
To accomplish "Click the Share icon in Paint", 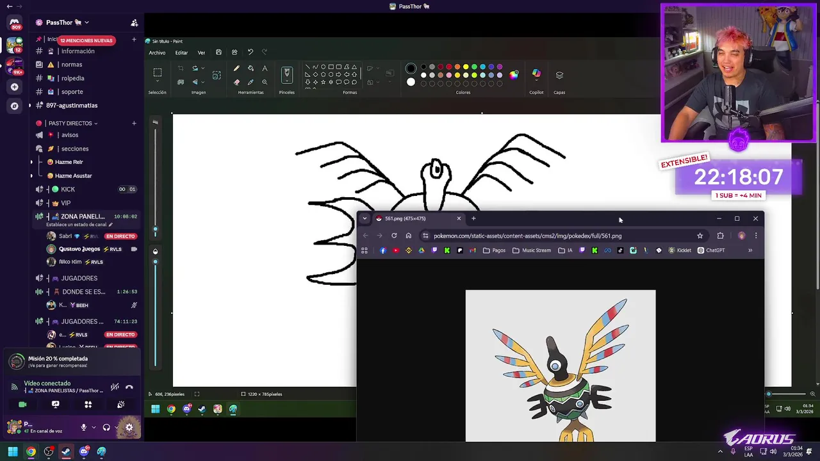I will 234,53.
